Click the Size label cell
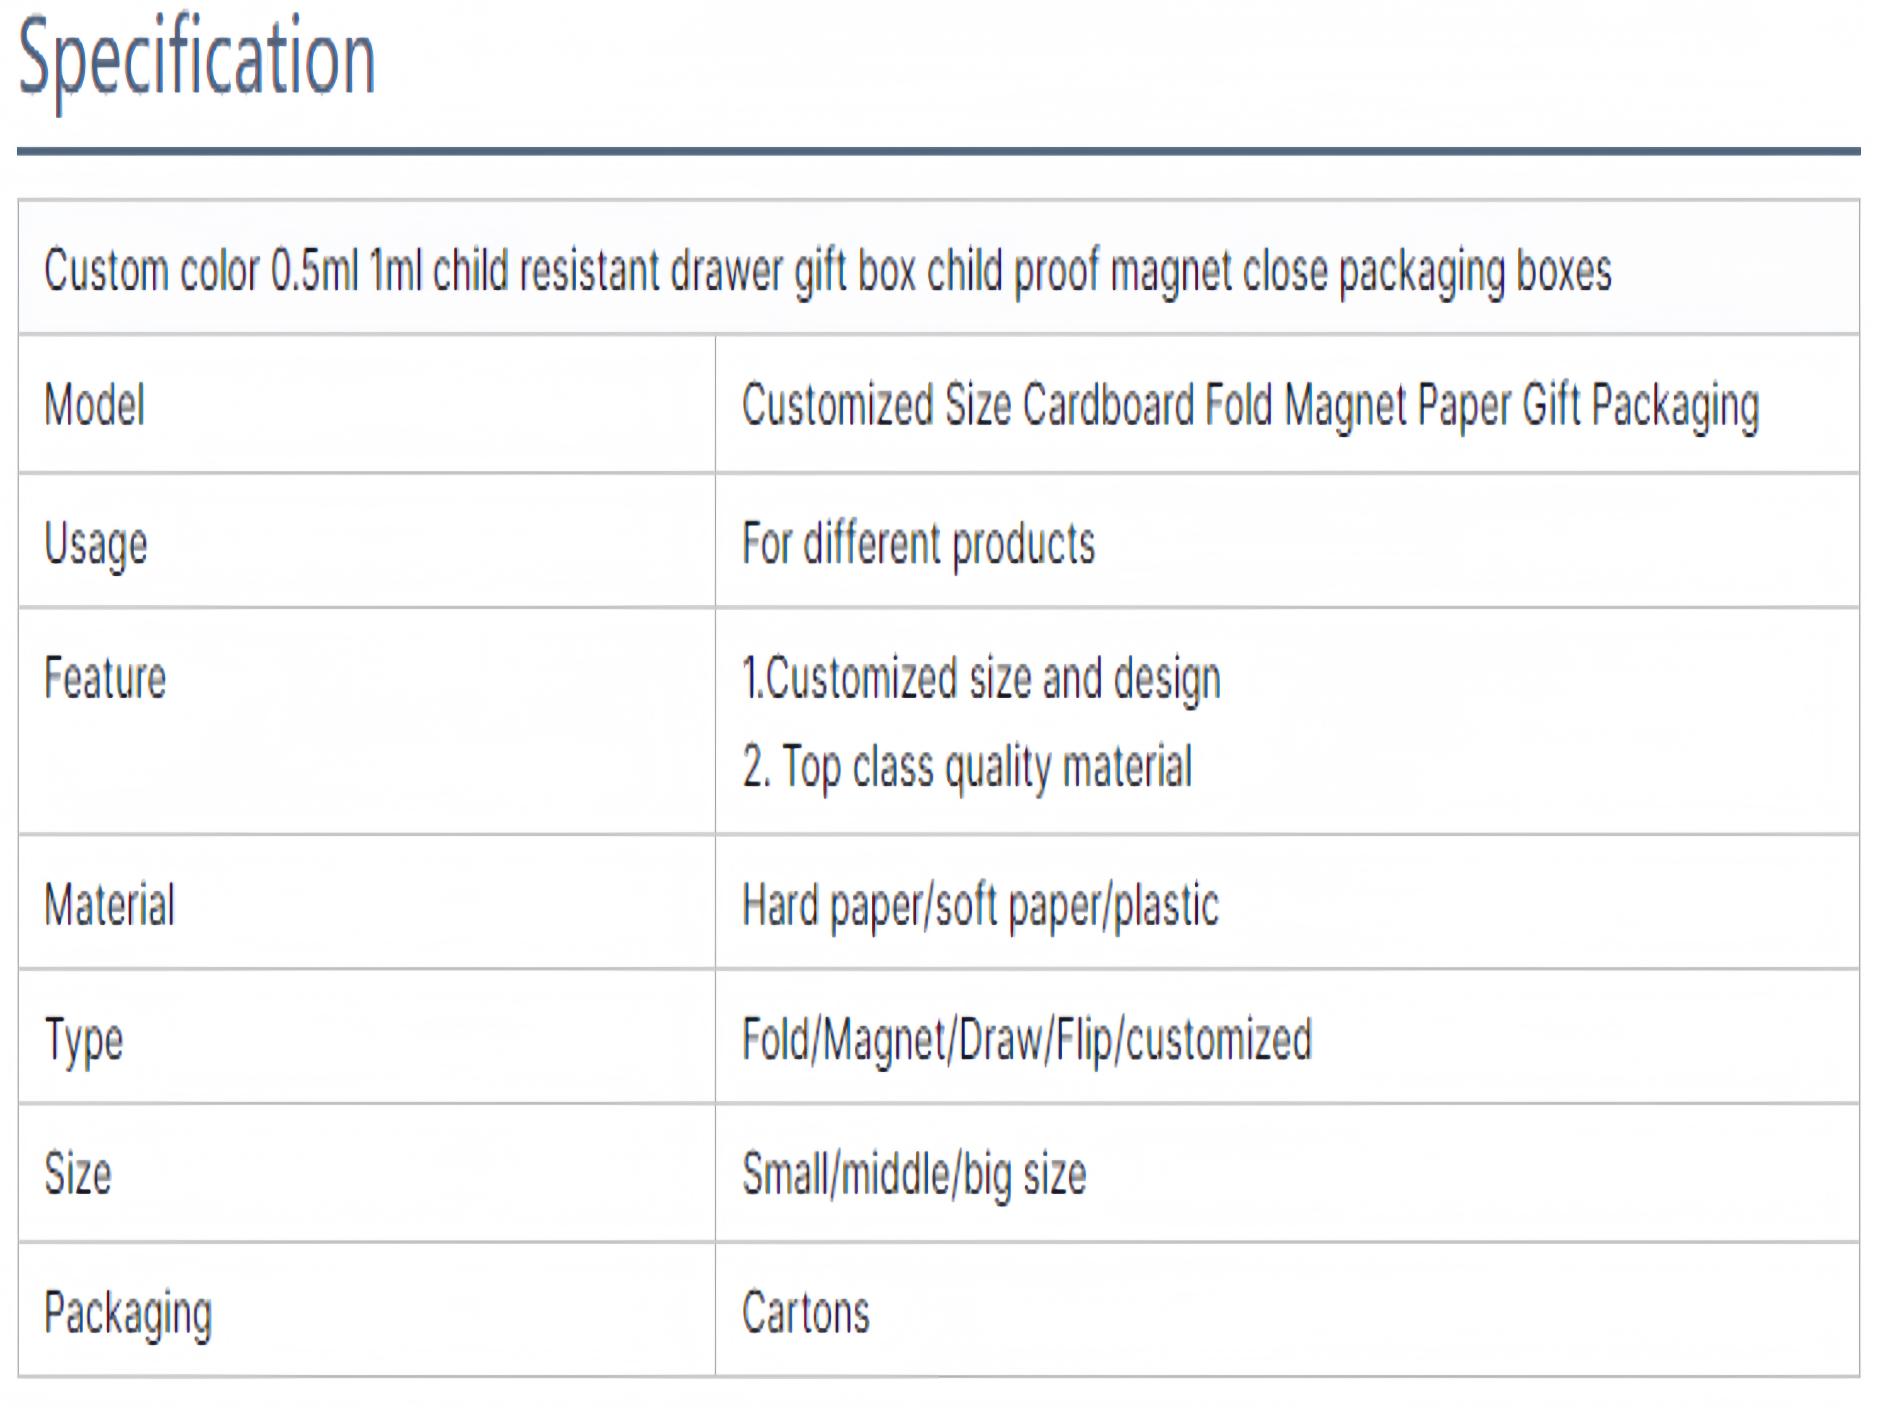1878x1408 pixels. point(78,1174)
